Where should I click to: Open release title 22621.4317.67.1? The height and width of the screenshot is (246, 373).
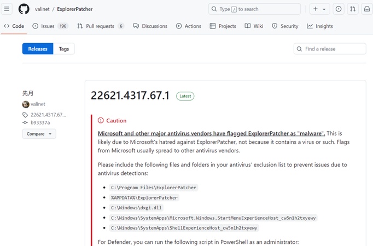tap(130, 95)
